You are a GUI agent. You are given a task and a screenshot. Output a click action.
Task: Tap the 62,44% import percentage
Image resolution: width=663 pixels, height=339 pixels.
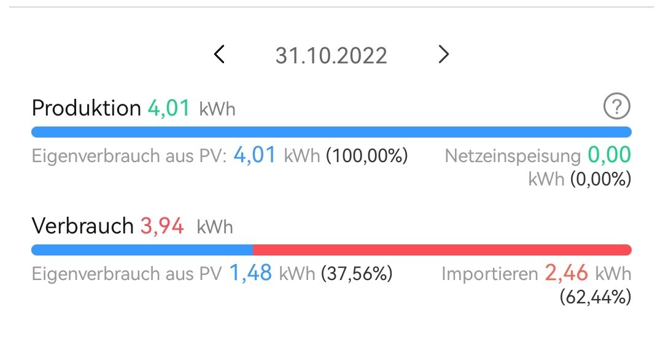pos(595,298)
